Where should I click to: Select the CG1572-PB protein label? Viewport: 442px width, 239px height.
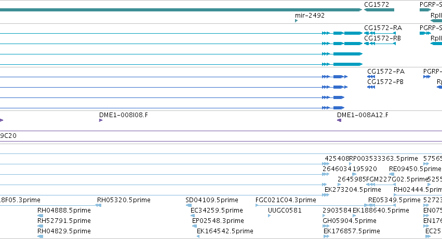tap(385, 82)
